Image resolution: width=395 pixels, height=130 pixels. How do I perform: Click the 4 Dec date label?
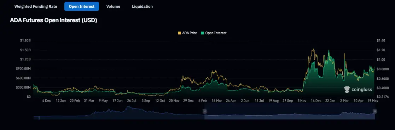coord(46,101)
